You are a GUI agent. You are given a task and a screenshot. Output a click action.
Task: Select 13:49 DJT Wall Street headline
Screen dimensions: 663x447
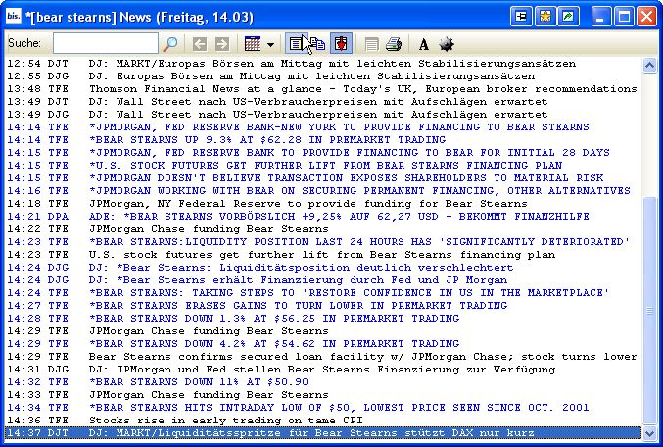323,102
